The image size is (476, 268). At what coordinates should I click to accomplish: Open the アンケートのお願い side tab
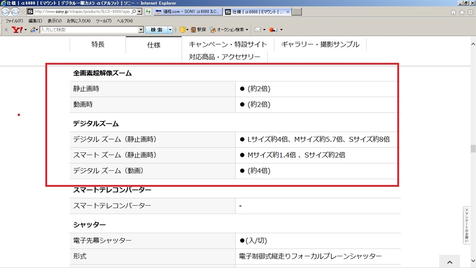coord(467,225)
